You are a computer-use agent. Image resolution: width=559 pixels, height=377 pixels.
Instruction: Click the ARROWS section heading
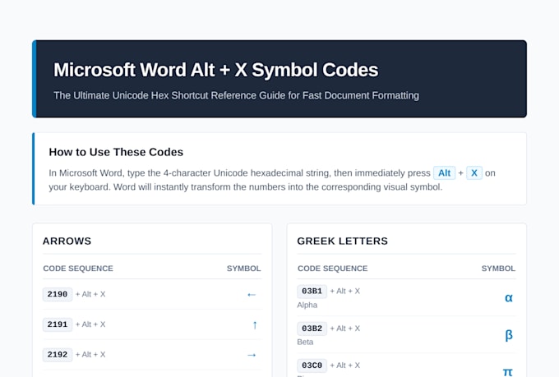[x=67, y=241]
